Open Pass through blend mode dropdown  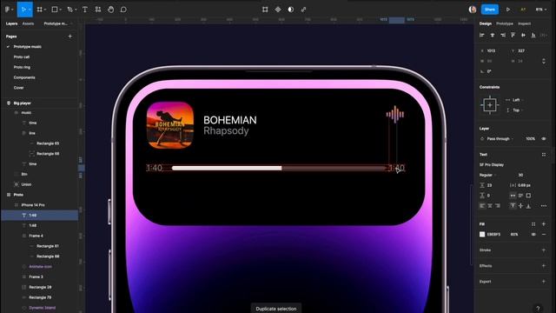point(500,139)
